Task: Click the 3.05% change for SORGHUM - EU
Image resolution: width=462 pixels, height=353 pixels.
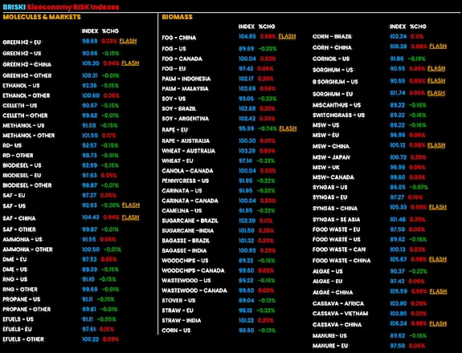Action: [x=417, y=93]
